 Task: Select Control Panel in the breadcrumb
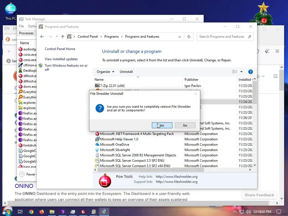(88, 37)
